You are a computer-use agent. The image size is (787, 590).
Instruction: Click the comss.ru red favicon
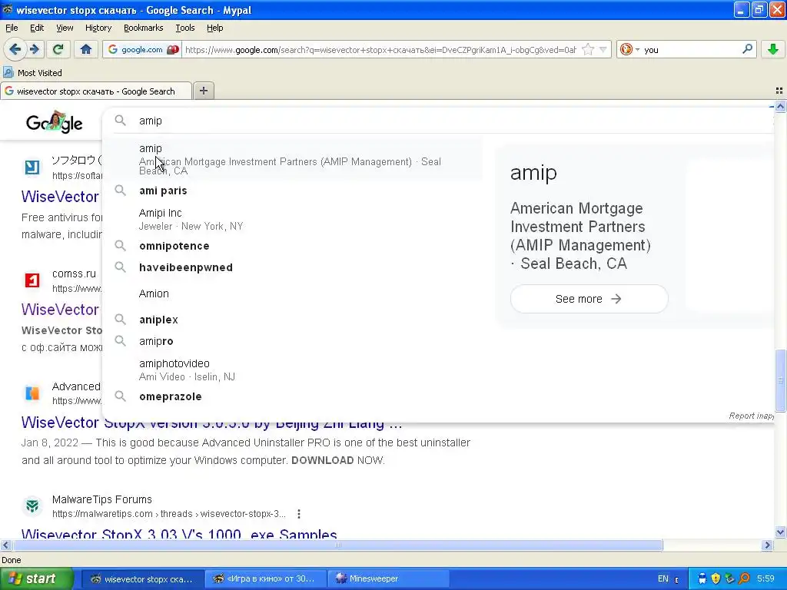[x=32, y=280]
